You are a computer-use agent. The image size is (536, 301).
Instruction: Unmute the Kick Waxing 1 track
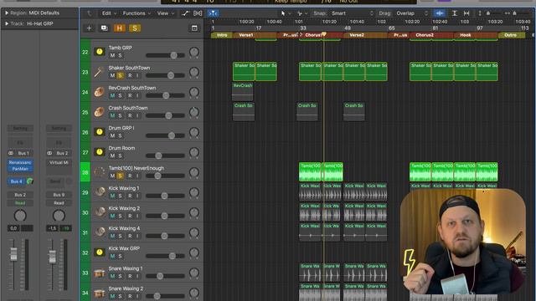click(112, 196)
